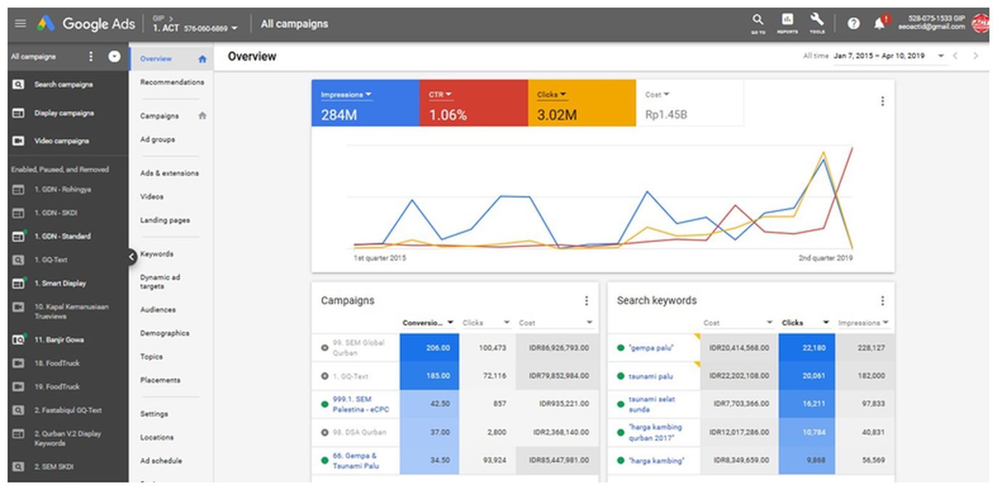The image size is (997, 490).
Task: Click the IDR86,926,793.00 cost value
Action: point(559,348)
